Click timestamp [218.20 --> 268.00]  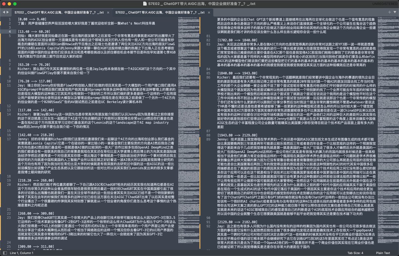point(35,180)
